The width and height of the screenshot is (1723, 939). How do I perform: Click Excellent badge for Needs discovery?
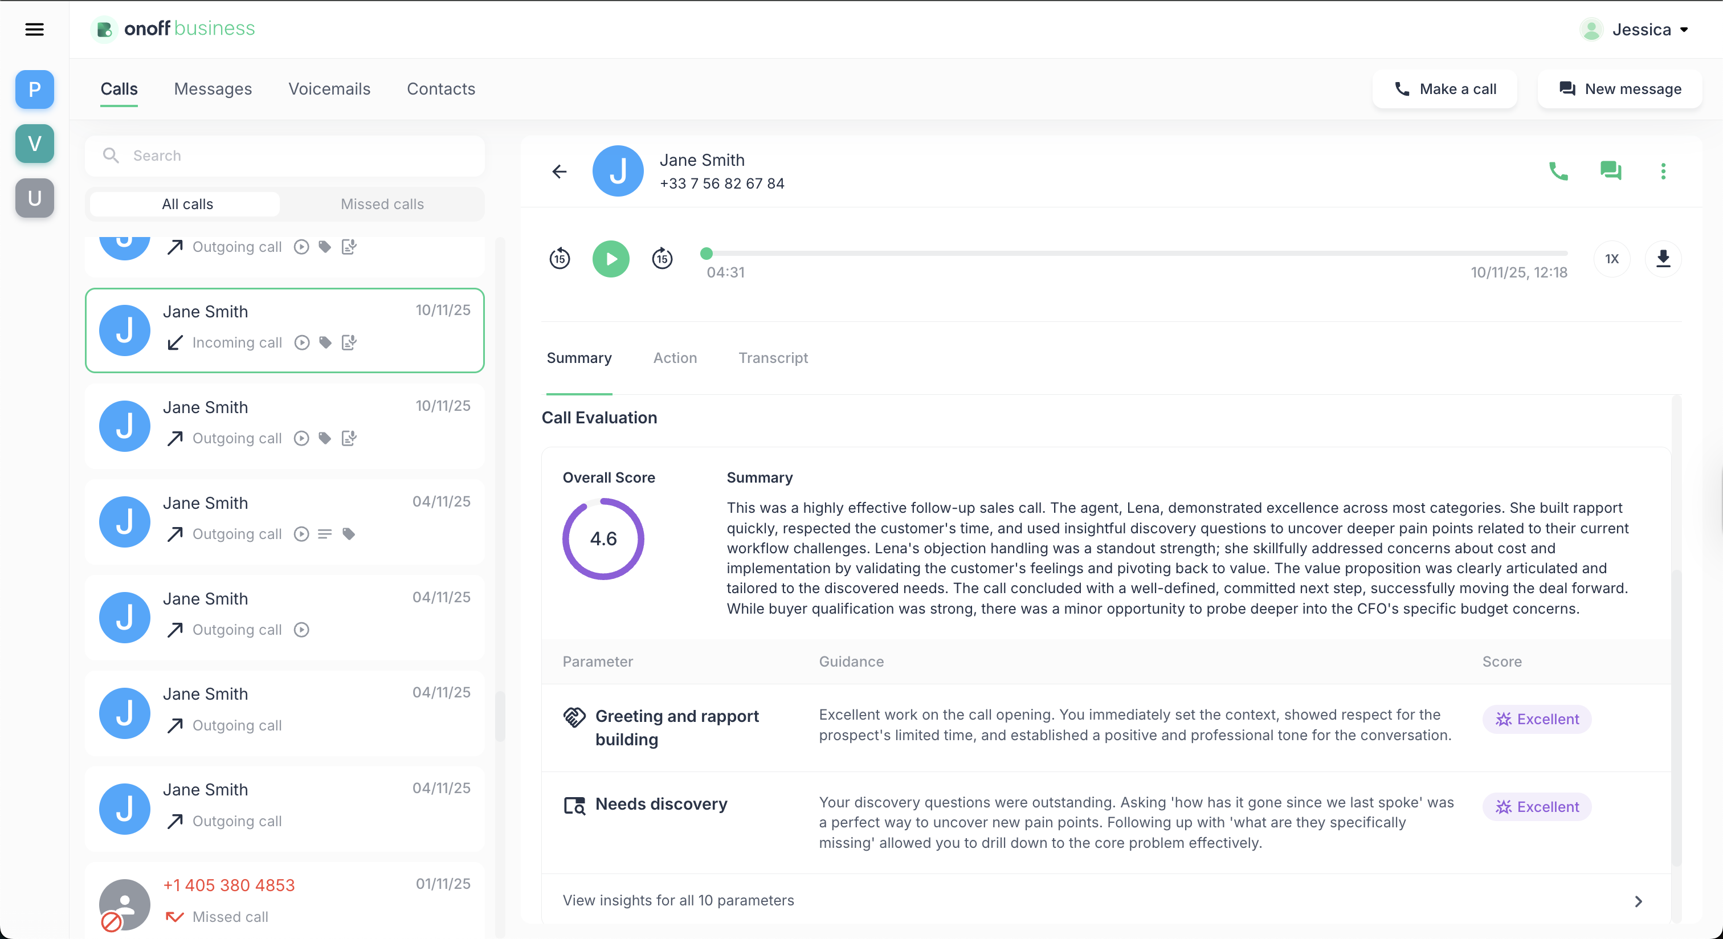[1536, 807]
